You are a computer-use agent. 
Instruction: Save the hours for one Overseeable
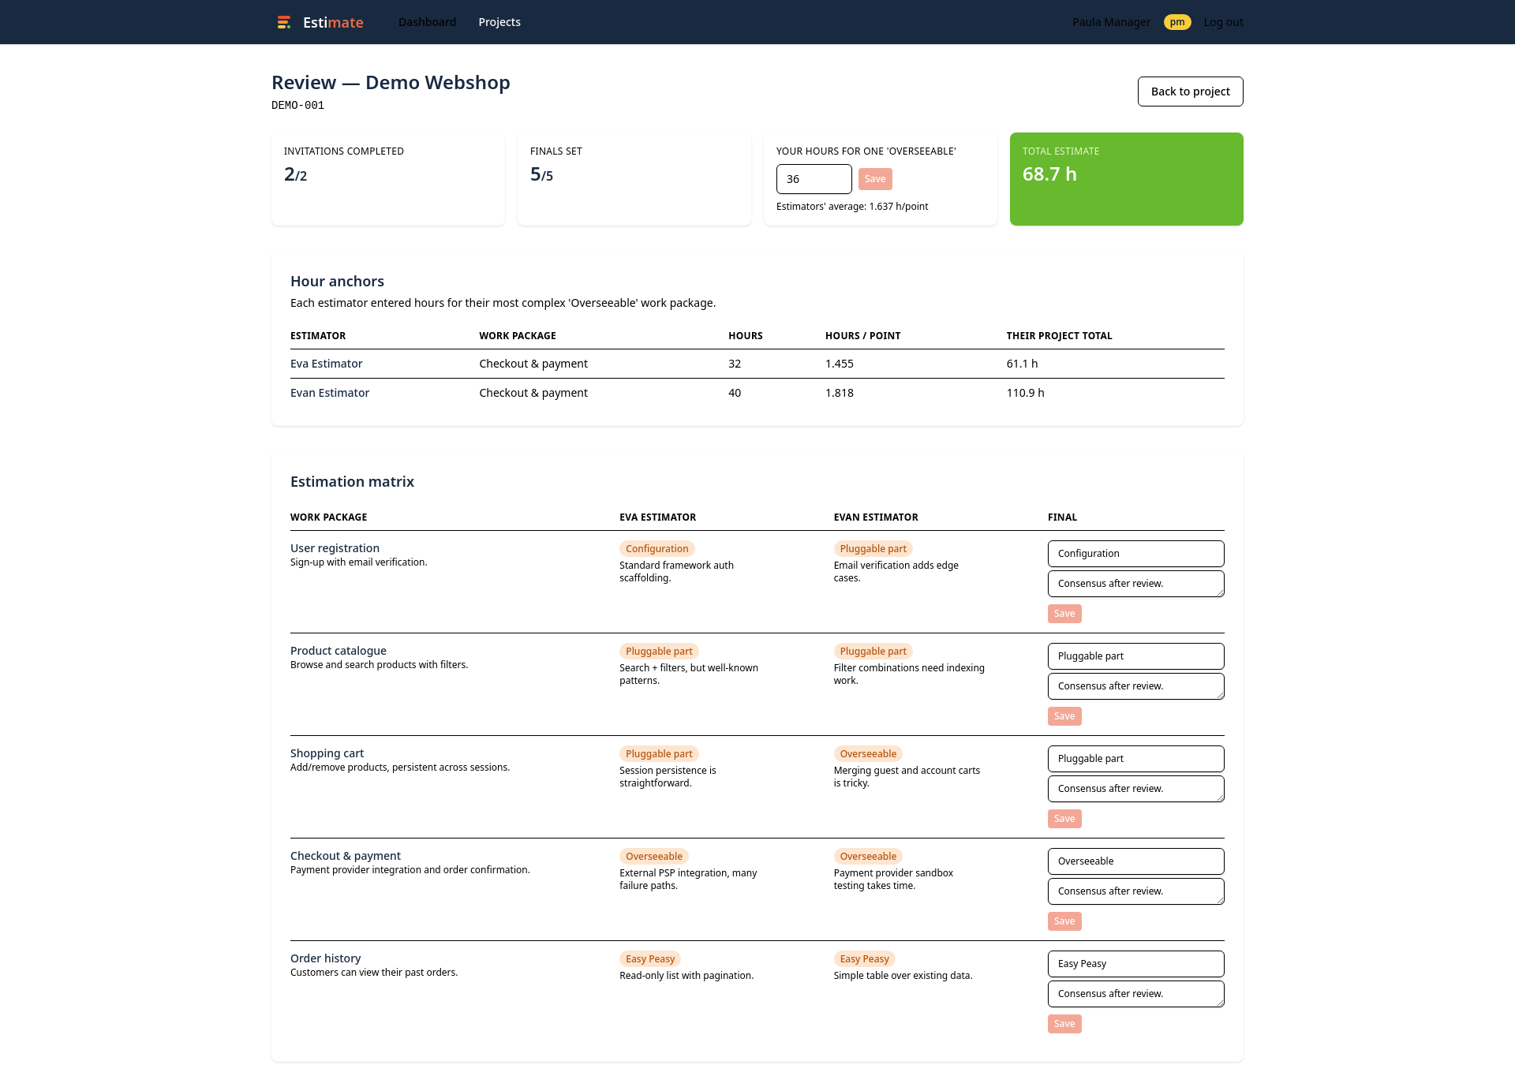[x=875, y=179]
